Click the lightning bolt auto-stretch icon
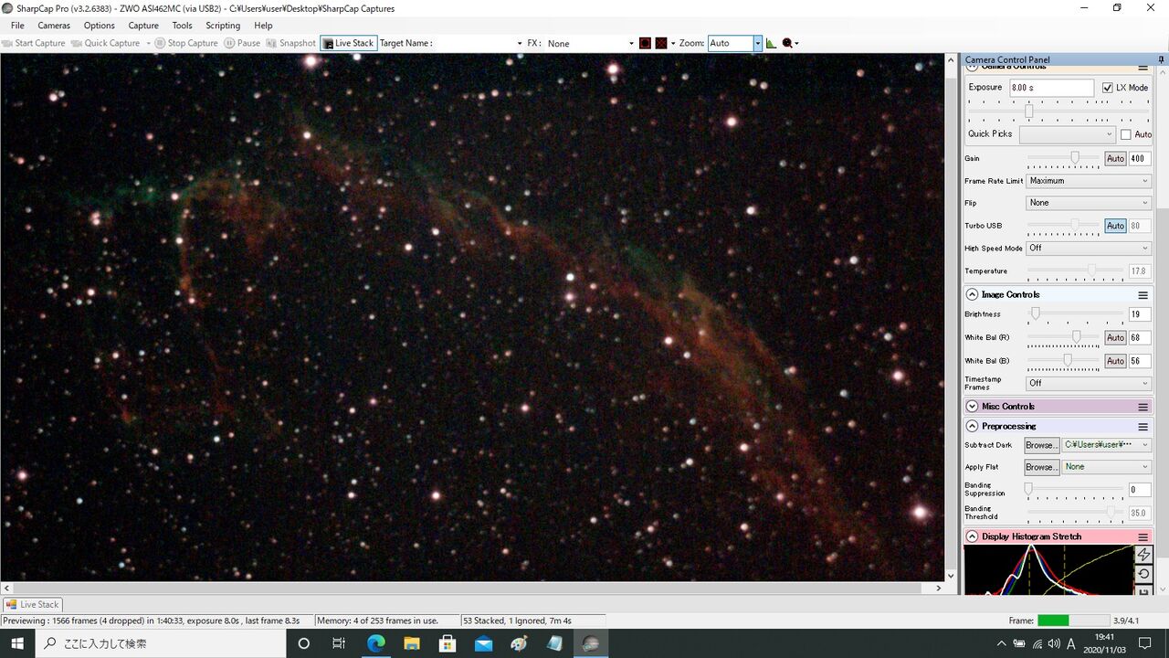Viewport: 1169px width, 658px height. click(x=1143, y=555)
